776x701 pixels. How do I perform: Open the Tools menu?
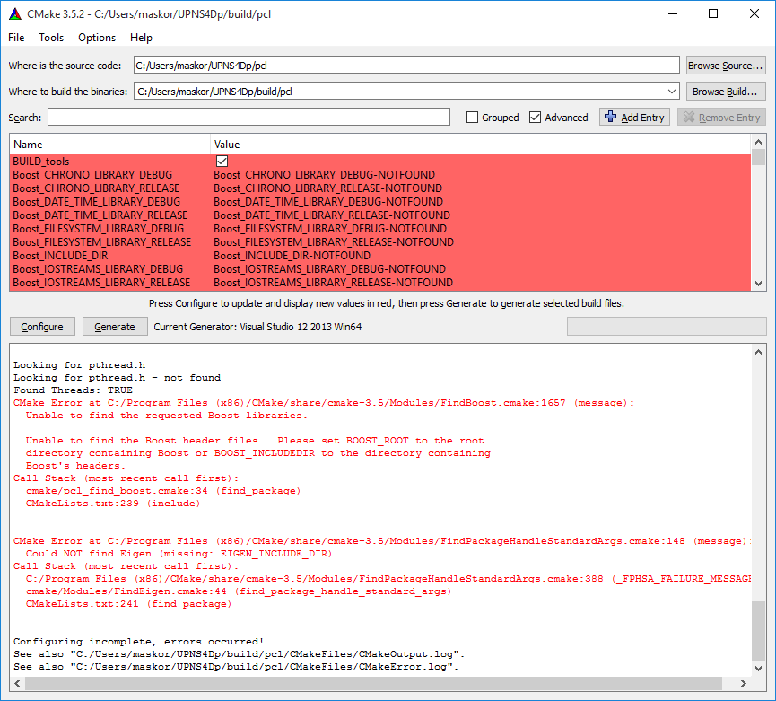(51, 38)
